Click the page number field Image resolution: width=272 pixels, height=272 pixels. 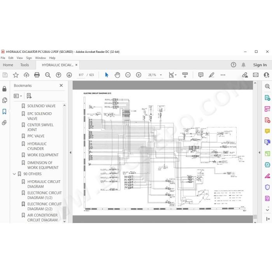click(81, 75)
